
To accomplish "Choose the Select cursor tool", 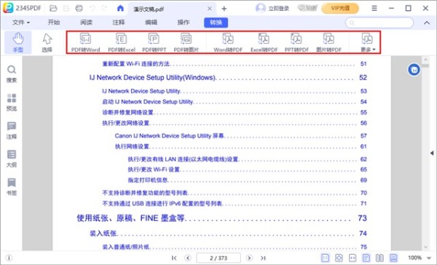I will [x=47, y=42].
